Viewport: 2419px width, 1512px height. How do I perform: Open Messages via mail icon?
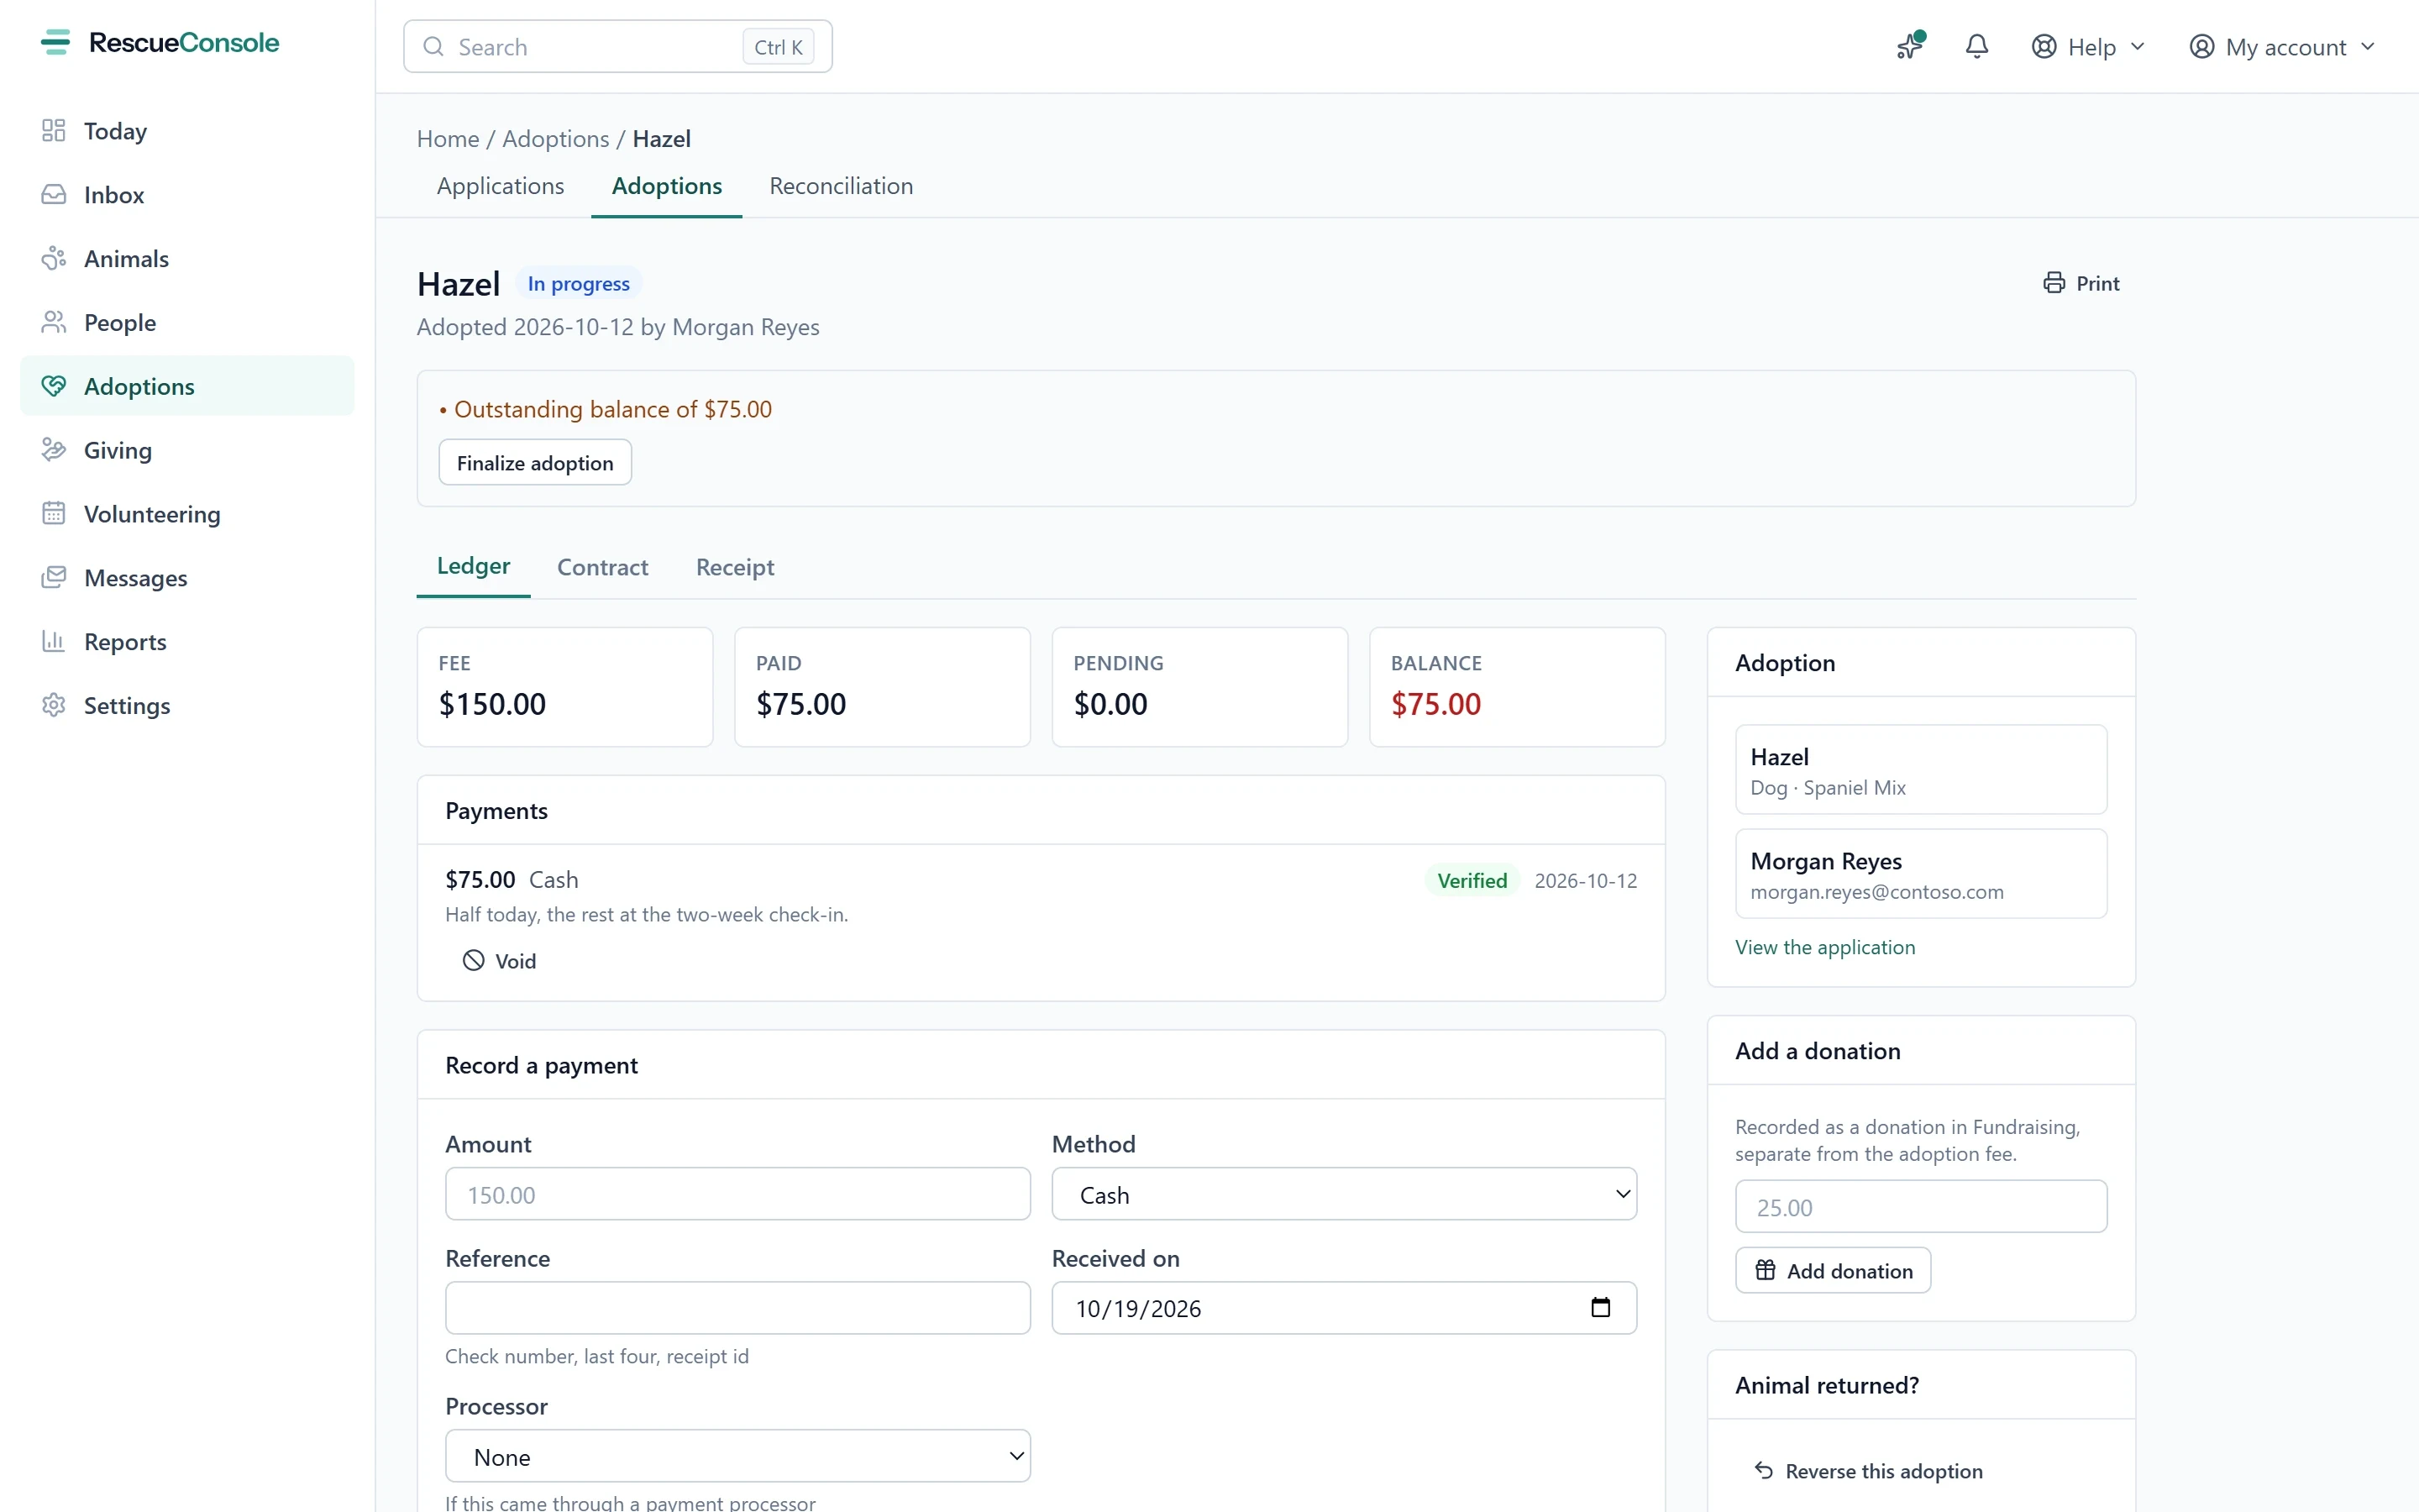[x=54, y=577]
